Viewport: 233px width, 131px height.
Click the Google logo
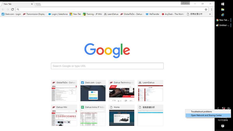tap(107, 51)
